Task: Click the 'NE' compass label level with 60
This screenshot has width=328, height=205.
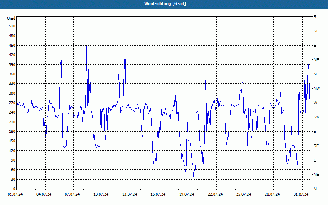Action: pos(316,175)
